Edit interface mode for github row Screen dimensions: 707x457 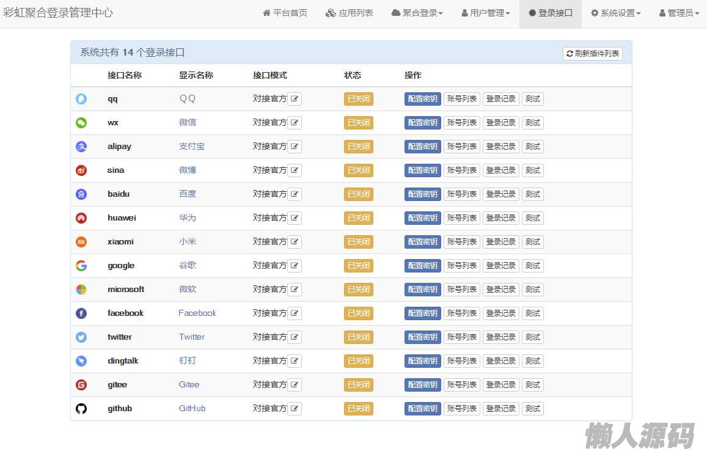(x=295, y=409)
